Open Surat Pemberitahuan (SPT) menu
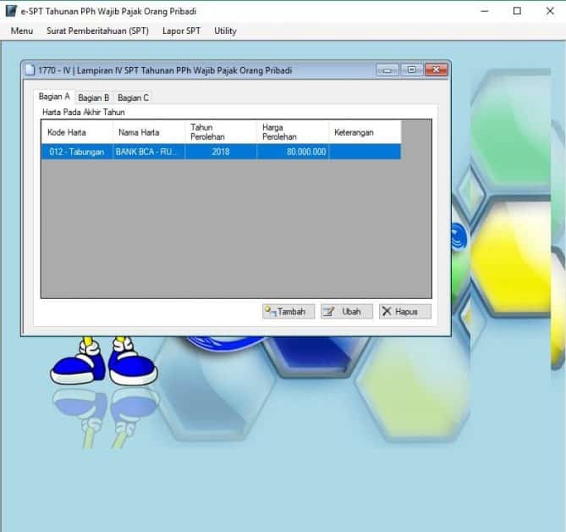This screenshot has height=532, width=566. point(97,30)
